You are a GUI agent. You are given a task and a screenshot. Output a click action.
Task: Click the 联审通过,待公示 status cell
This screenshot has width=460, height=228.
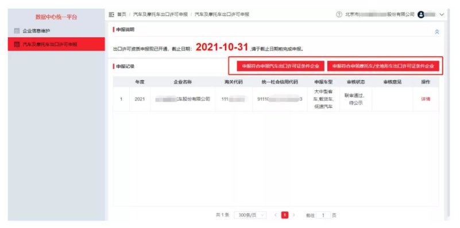(x=355, y=99)
